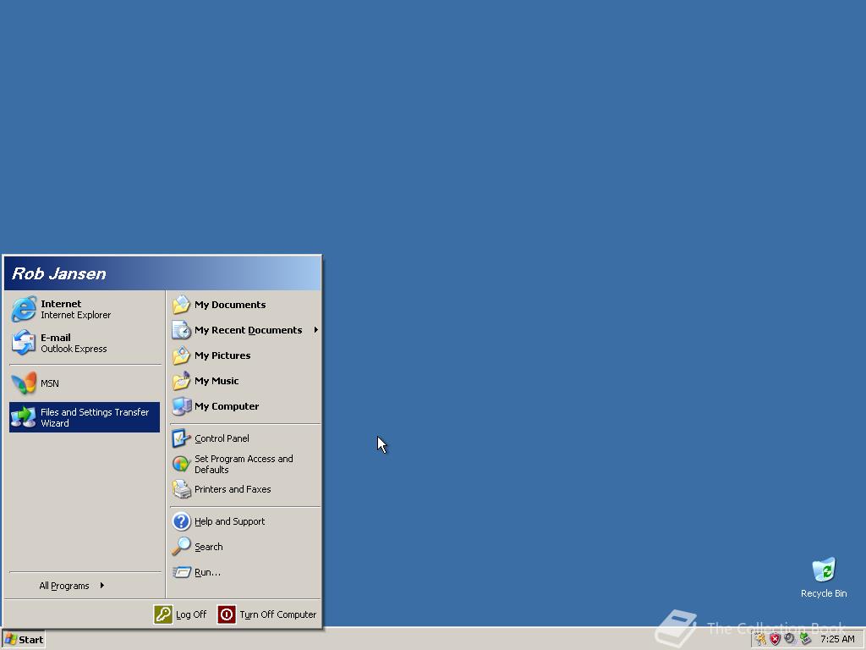Launch Outlook Express E-mail entry

click(85, 343)
